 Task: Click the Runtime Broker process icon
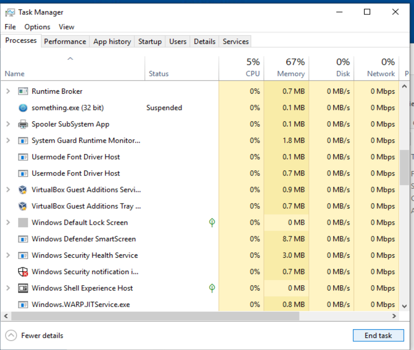coord(23,91)
